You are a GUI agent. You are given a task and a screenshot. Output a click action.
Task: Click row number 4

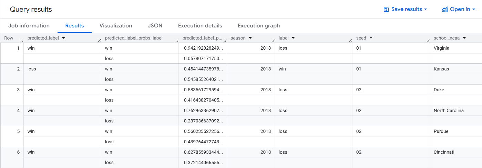pyautogui.click(x=18, y=110)
